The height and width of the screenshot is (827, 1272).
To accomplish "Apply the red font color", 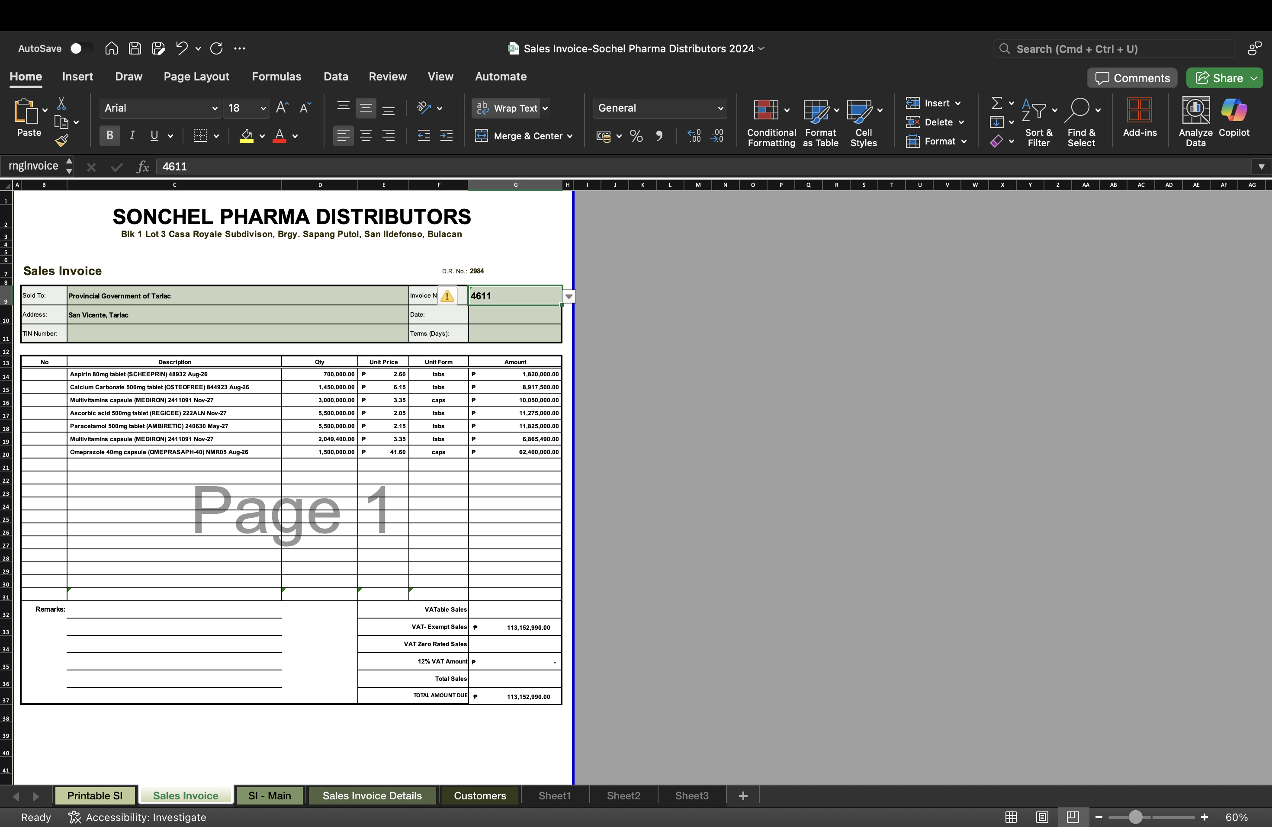I will click(x=279, y=136).
